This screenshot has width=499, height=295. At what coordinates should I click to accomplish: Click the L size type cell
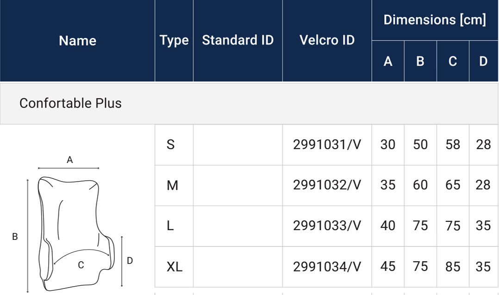tap(170, 226)
